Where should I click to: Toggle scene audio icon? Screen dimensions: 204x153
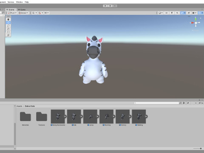pos(177,13)
